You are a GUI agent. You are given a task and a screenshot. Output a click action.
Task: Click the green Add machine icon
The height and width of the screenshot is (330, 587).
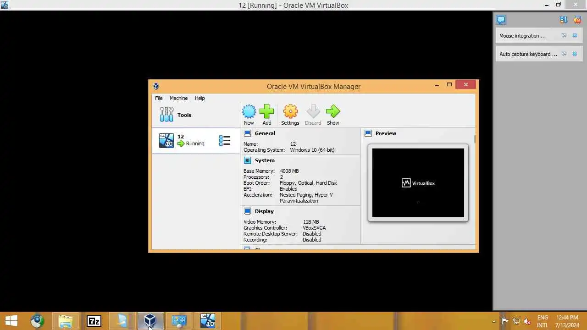coord(266,111)
